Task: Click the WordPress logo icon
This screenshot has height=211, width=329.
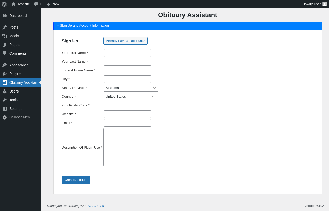Action: [x=4, y=4]
